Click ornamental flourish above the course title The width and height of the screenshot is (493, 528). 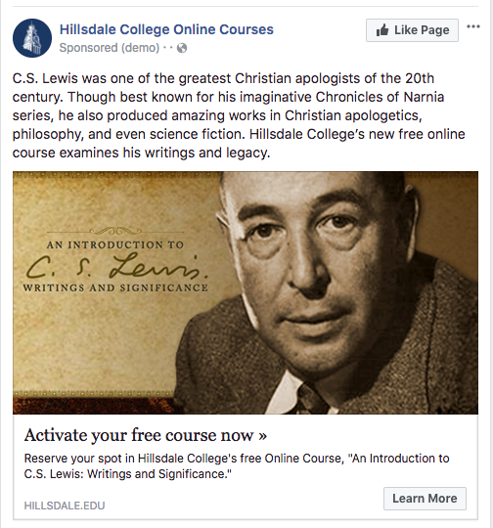point(115,232)
